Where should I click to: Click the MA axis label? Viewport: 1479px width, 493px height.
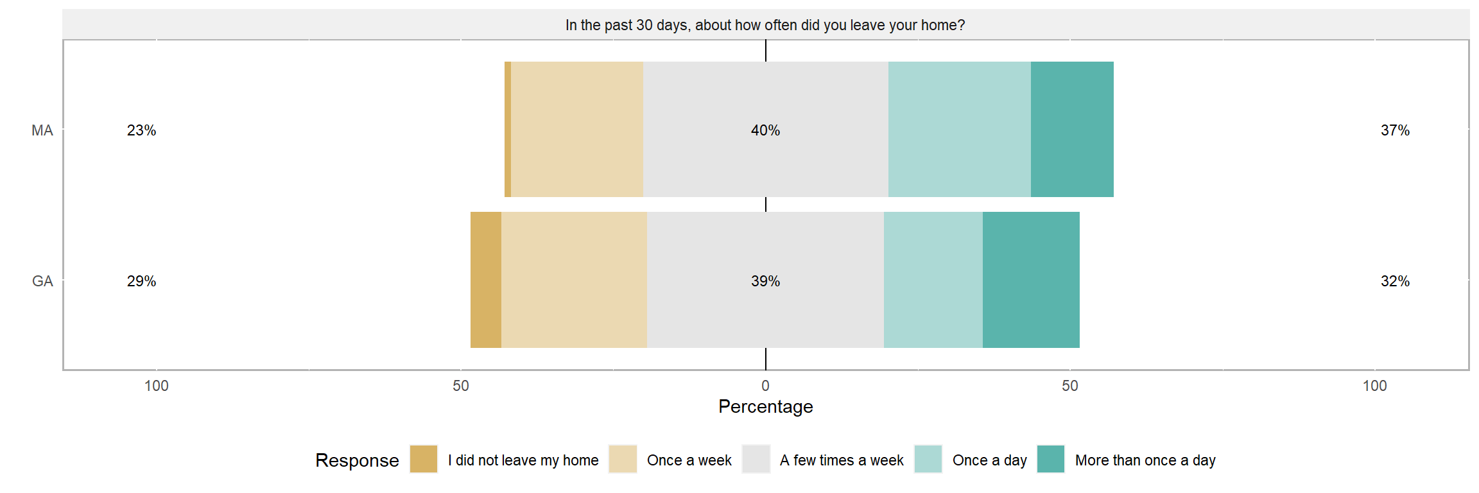click(42, 130)
